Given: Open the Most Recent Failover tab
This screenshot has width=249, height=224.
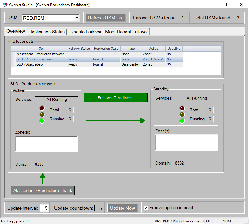Looking at the screenshot, I should click(x=126, y=32).
